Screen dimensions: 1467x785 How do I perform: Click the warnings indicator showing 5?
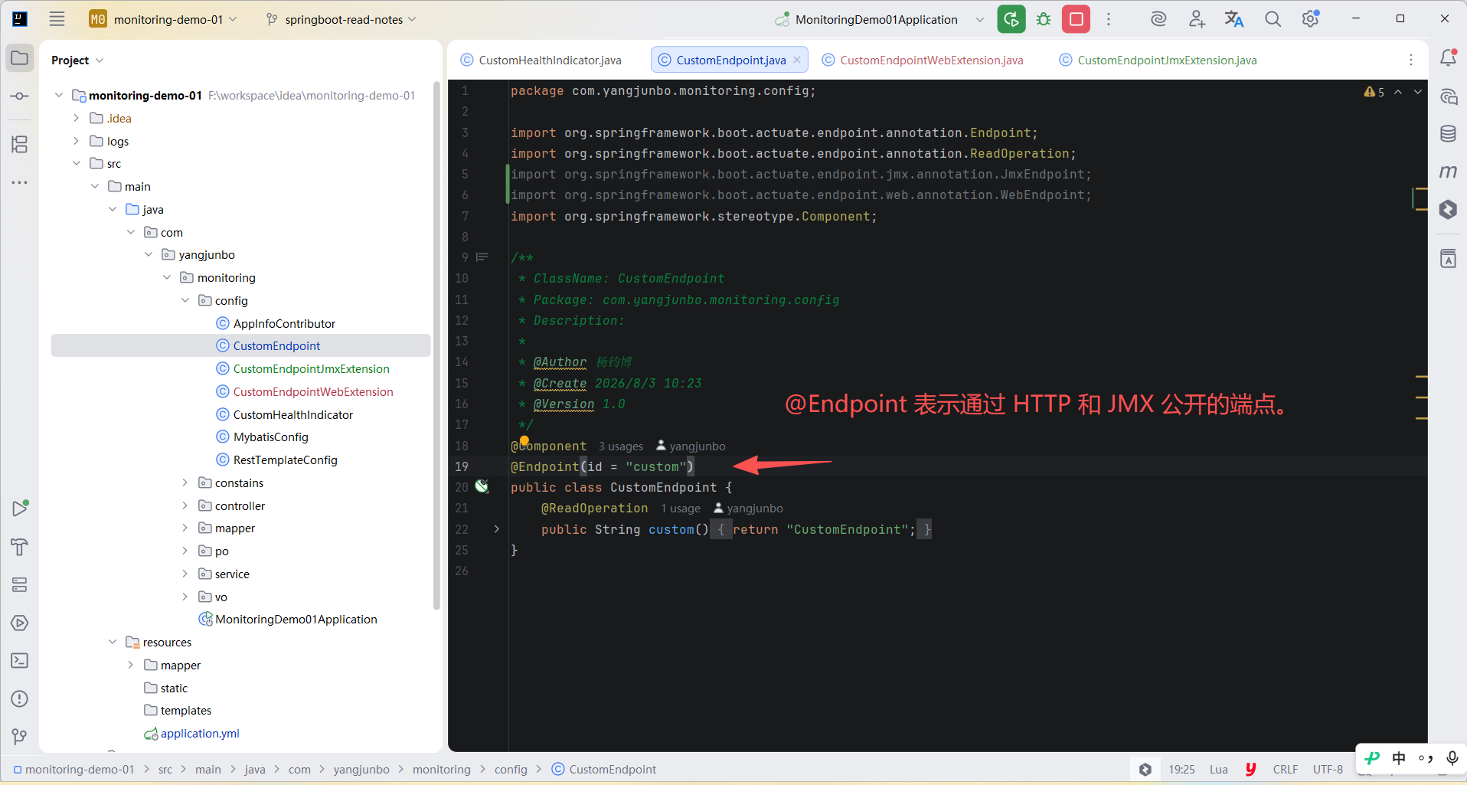[1374, 92]
